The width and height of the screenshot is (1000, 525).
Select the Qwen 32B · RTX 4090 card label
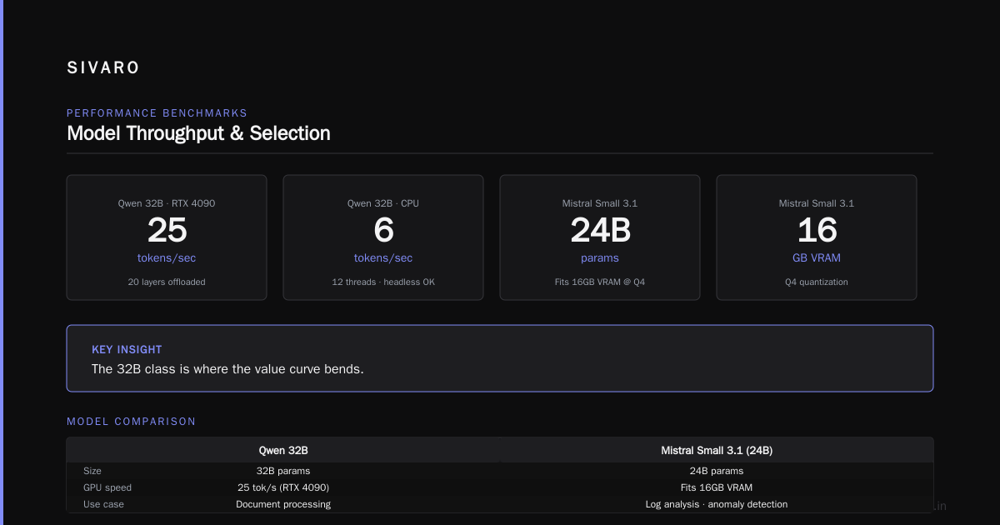pyautogui.click(x=167, y=203)
